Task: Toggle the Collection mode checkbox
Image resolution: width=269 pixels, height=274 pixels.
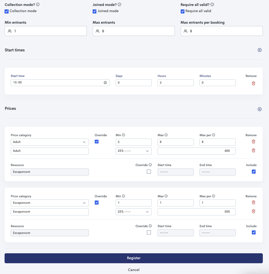Action: coord(7,11)
